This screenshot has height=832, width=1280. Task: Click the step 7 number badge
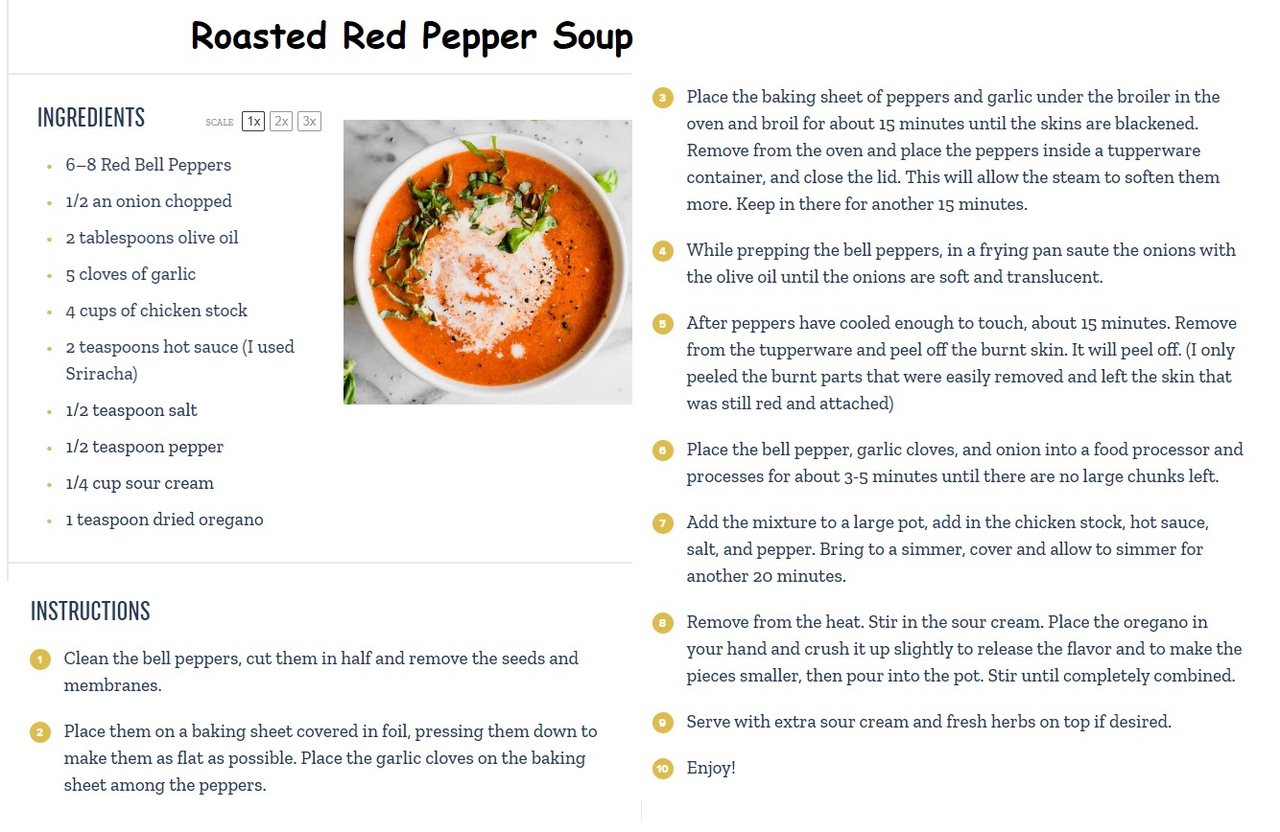[x=662, y=523]
